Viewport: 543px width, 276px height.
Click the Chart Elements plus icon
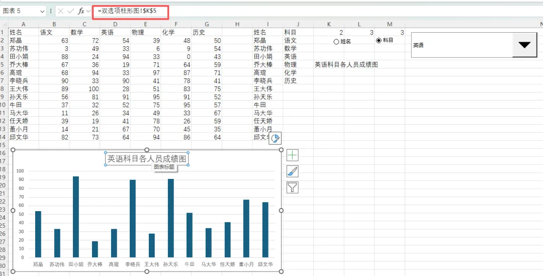293,155
